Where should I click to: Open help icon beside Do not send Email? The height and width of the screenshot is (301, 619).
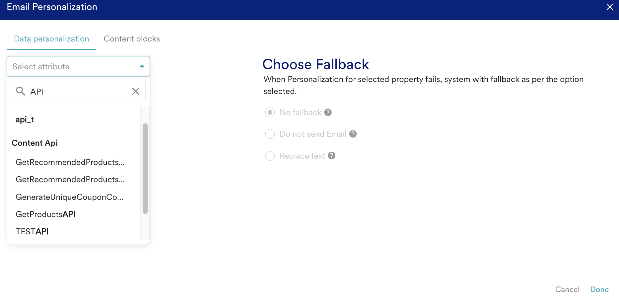click(353, 134)
